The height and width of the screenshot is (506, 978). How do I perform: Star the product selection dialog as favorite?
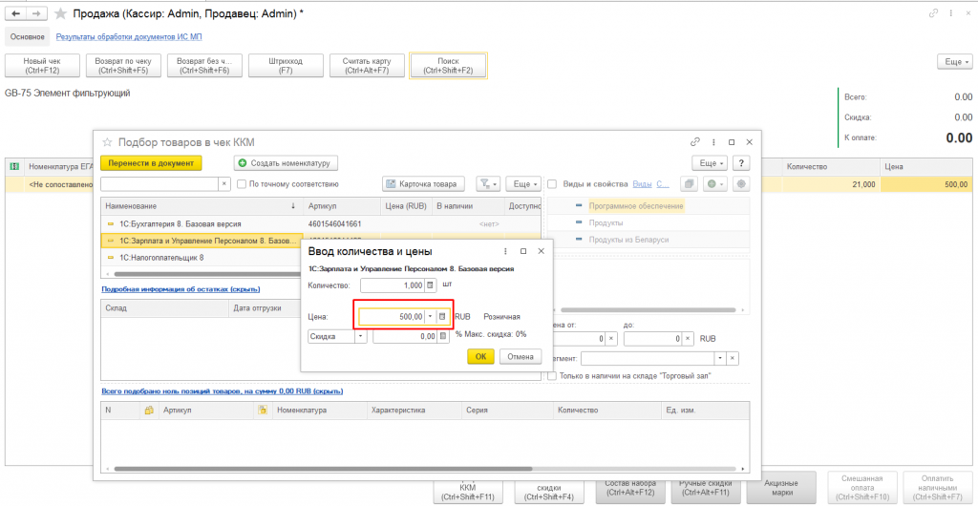(107, 141)
